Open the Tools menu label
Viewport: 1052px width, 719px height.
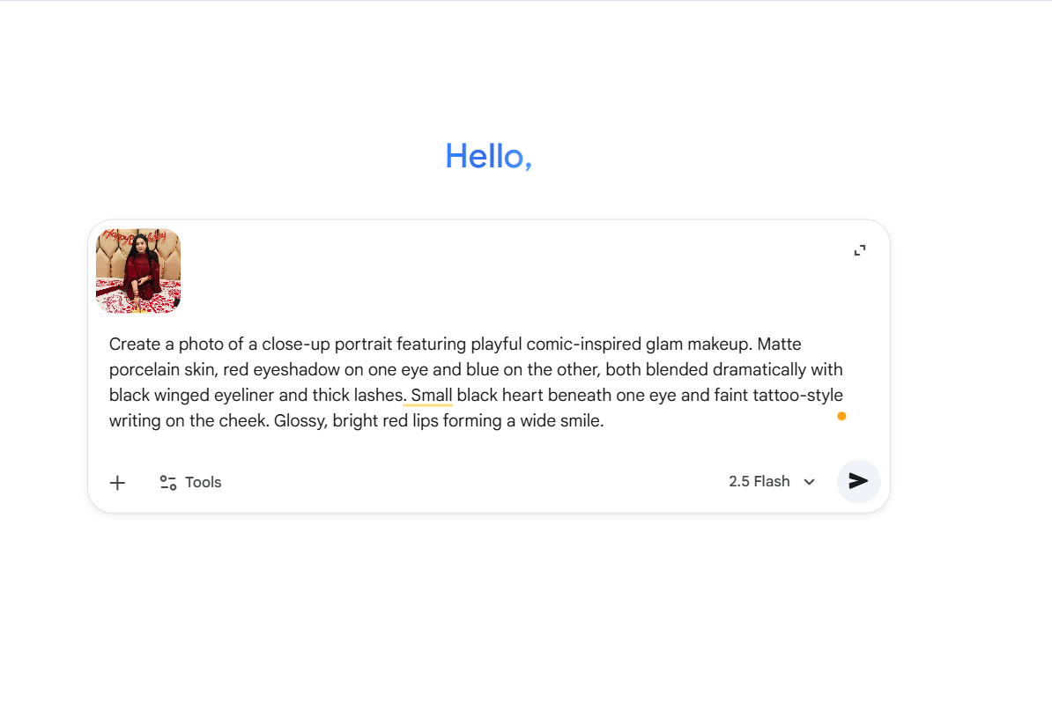coord(203,482)
